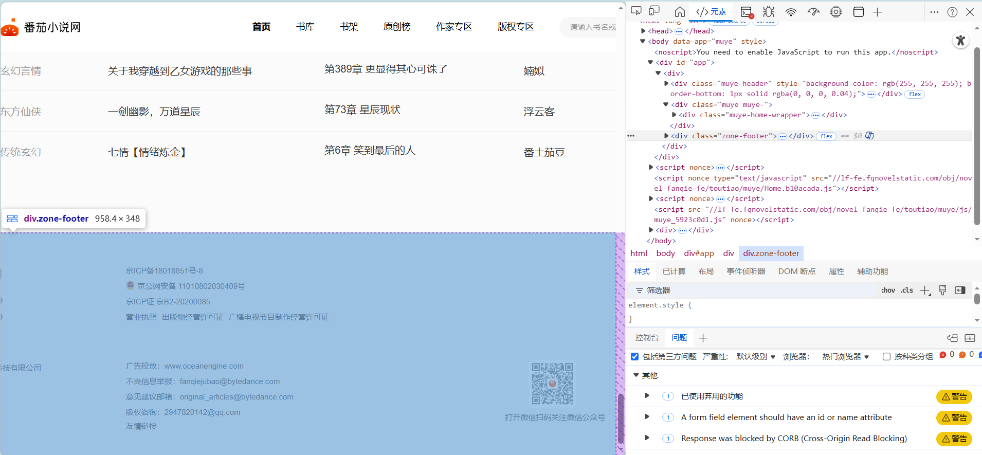Image resolution: width=982 pixels, height=455 pixels.
Task: Open the 布局 layout tab
Action: point(706,271)
